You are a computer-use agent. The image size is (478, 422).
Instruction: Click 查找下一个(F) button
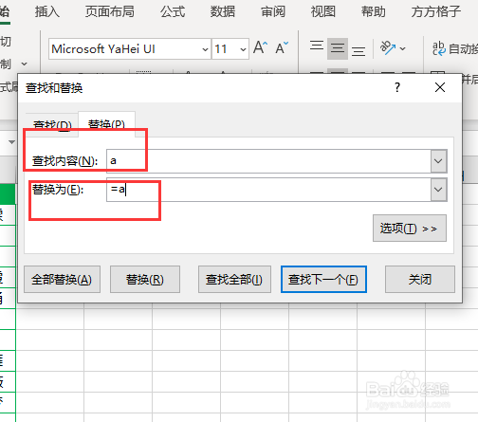point(323,280)
